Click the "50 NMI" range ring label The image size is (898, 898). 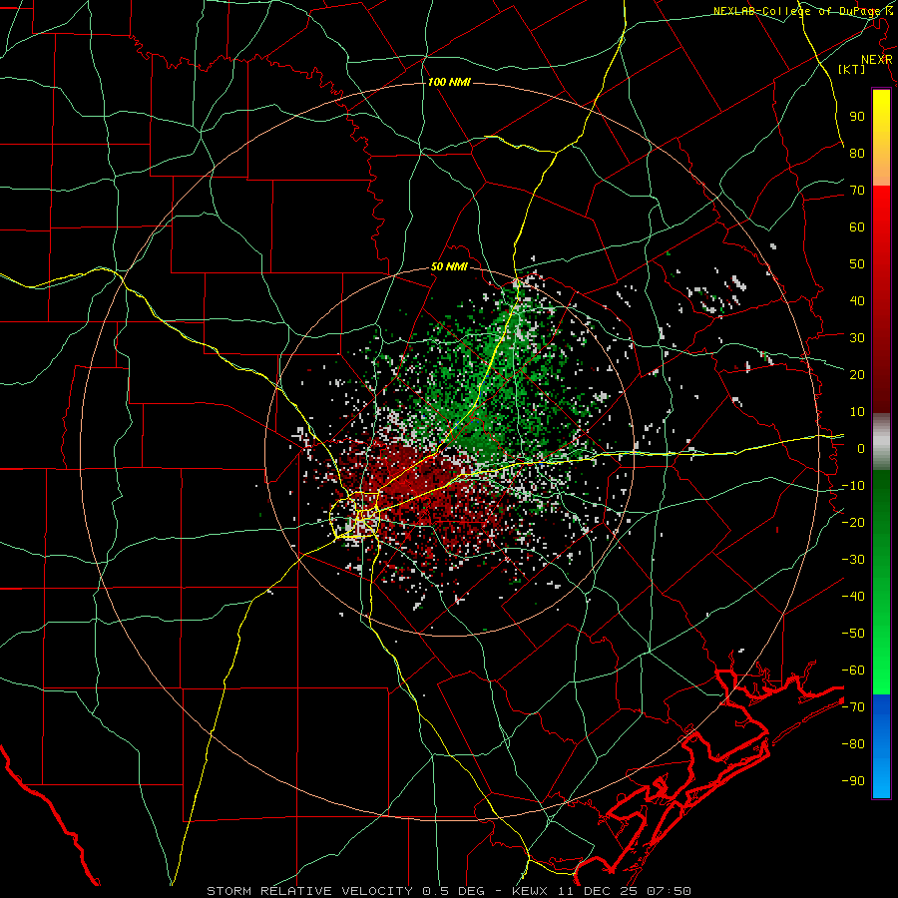click(449, 266)
